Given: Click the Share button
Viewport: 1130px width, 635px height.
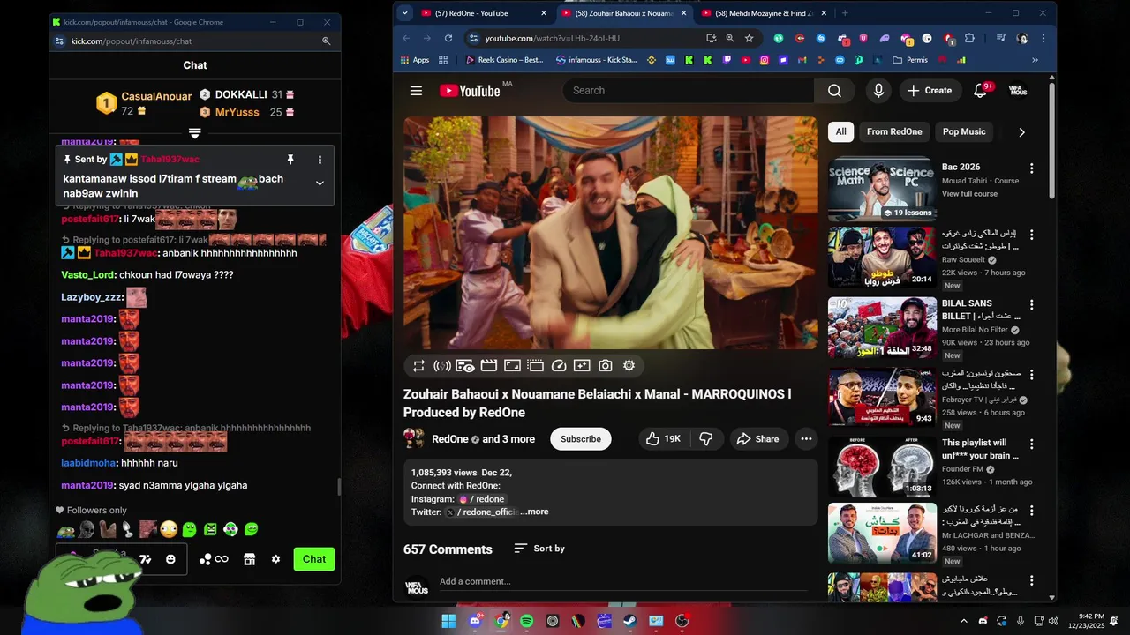Looking at the screenshot, I should (x=757, y=439).
